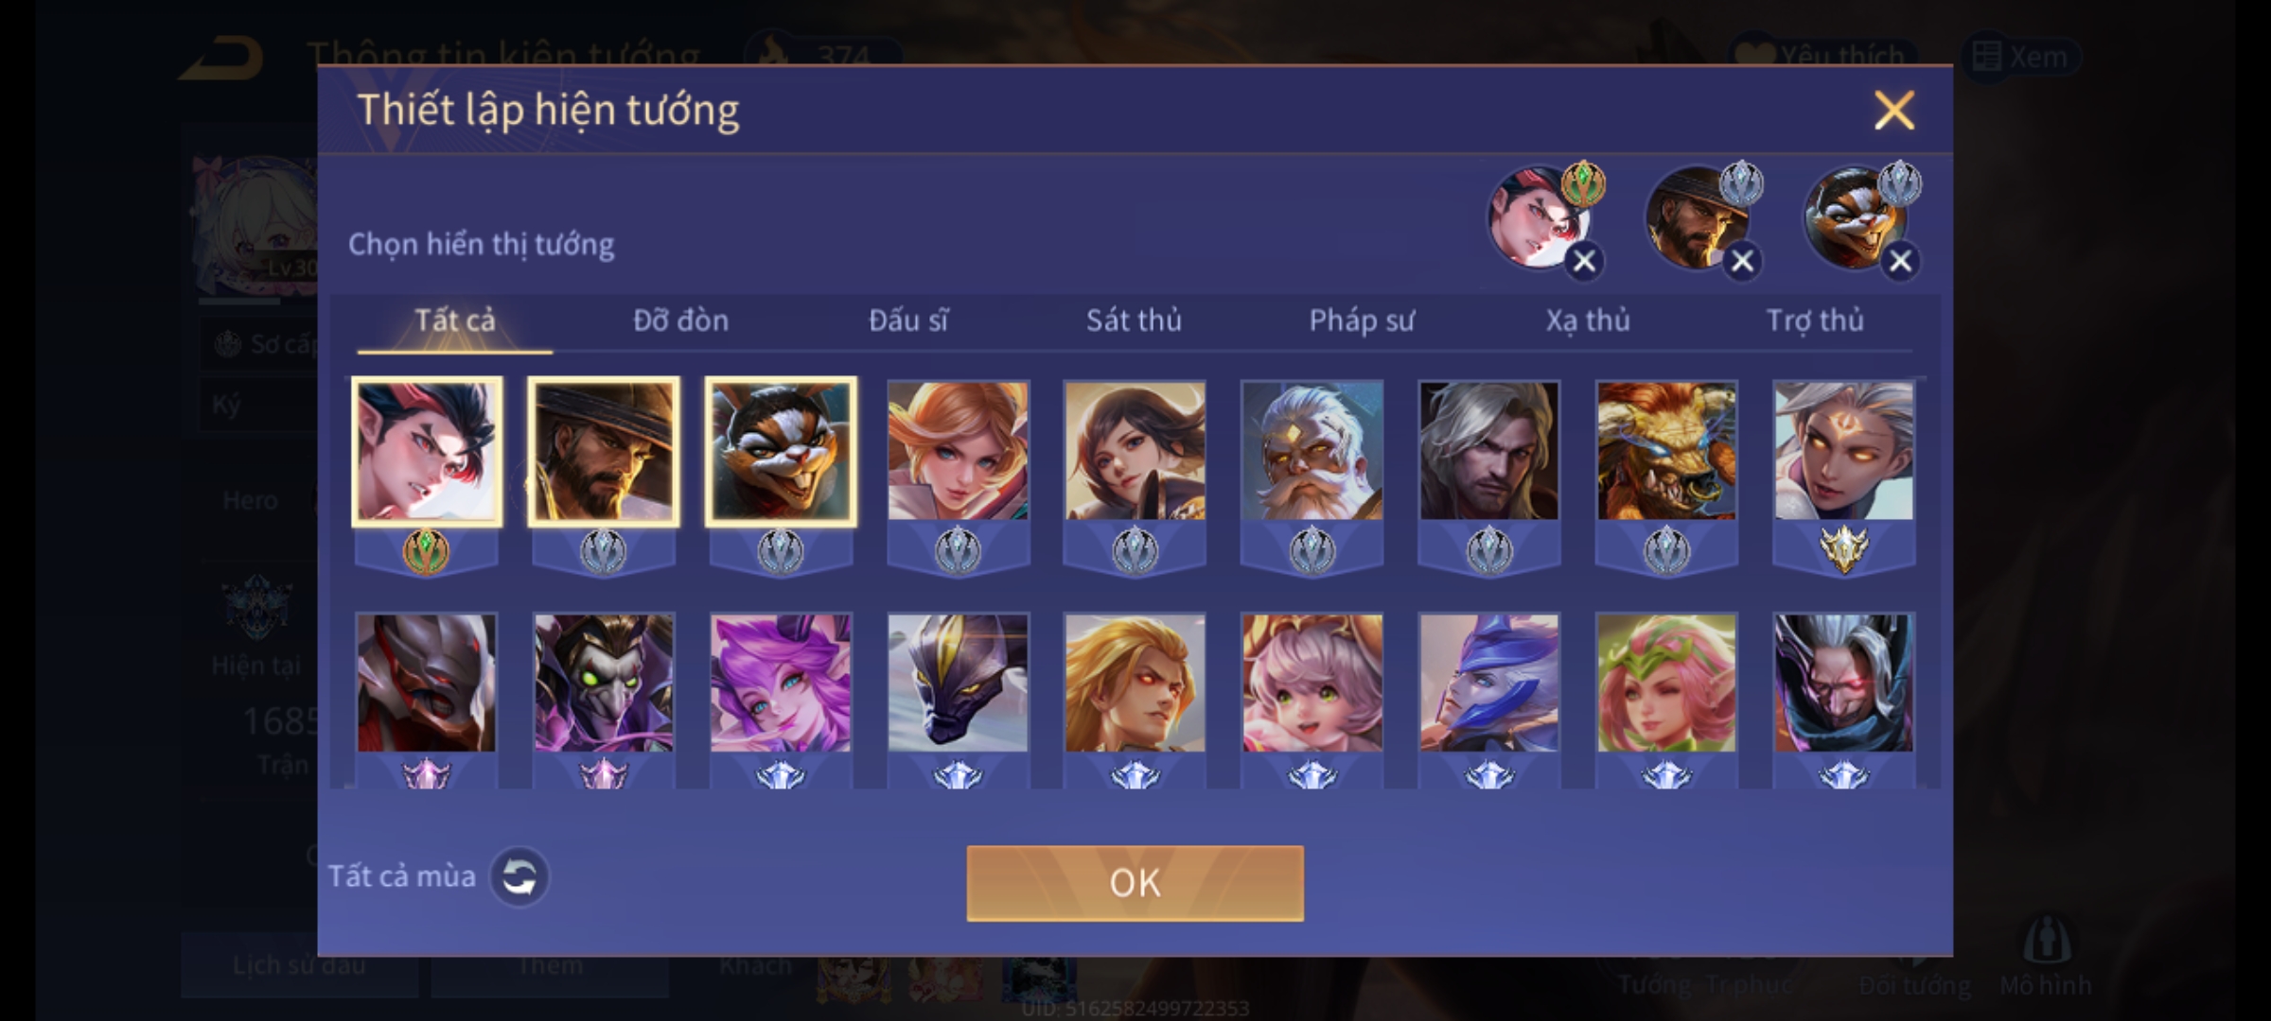Select the white-bearded old man hero
The width and height of the screenshot is (2271, 1021).
(1312, 452)
